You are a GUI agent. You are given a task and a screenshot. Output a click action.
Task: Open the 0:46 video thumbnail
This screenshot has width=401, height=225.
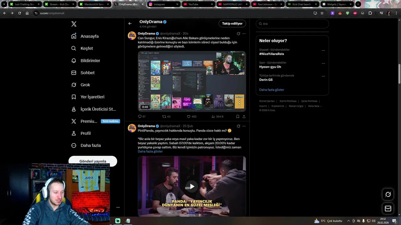click(x=192, y=81)
